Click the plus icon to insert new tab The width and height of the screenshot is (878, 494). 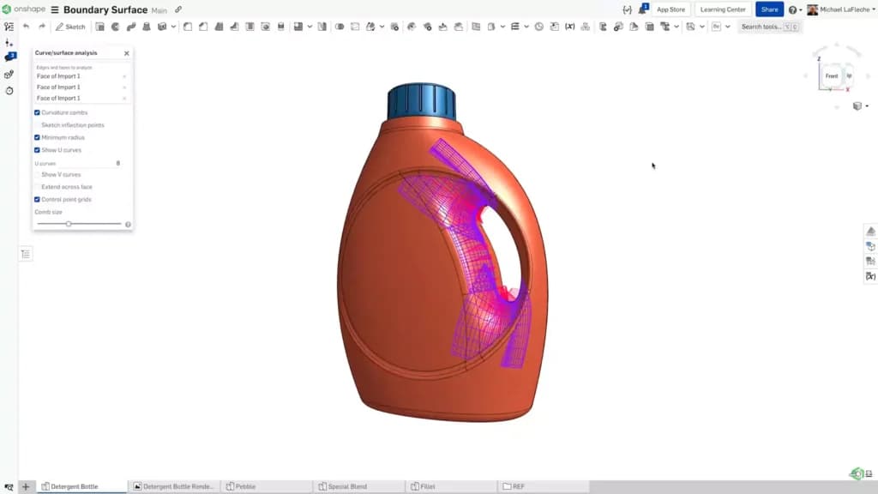click(25, 487)
